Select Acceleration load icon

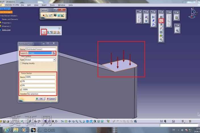(161, 25)
